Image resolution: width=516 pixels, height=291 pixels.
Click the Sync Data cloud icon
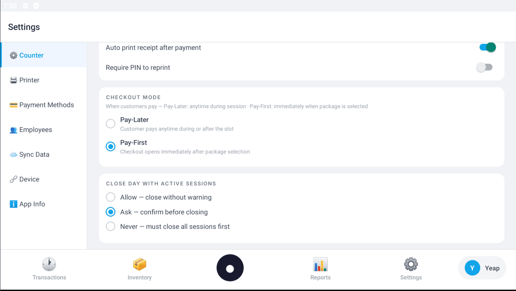pyautogui.click(x=14, y=155)
